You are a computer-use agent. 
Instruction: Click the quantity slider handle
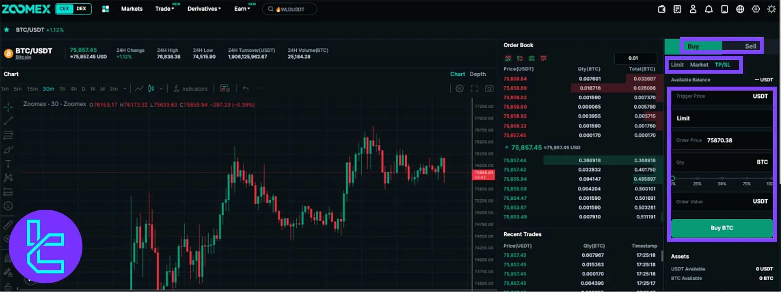tap(673, 178)
